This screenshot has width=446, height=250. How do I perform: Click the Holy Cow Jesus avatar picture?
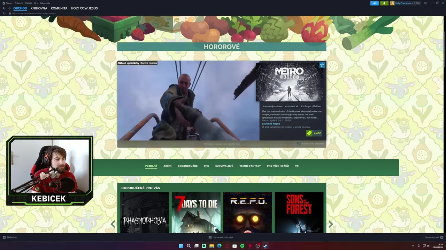pyautogui.click(x=392, y=3)
